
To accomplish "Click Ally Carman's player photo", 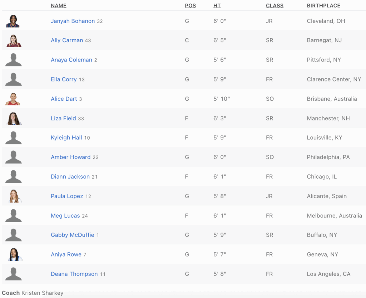I will click(x=14, y=41).
